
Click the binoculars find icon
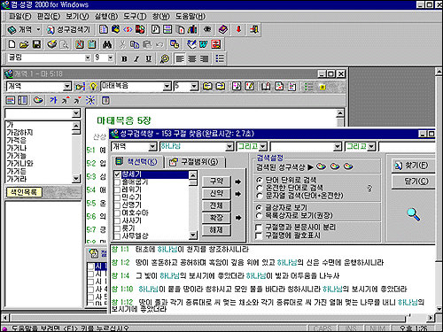pyautogui.click(x=107, y=44)
